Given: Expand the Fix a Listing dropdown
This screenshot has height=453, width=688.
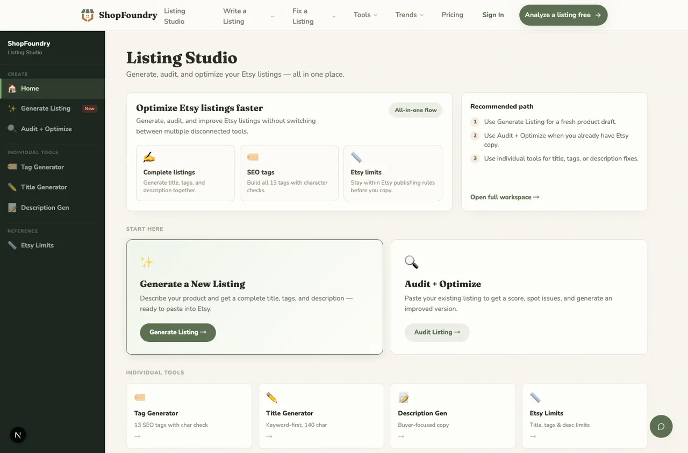Looking at the screenshot, I should tap(314, 16).
